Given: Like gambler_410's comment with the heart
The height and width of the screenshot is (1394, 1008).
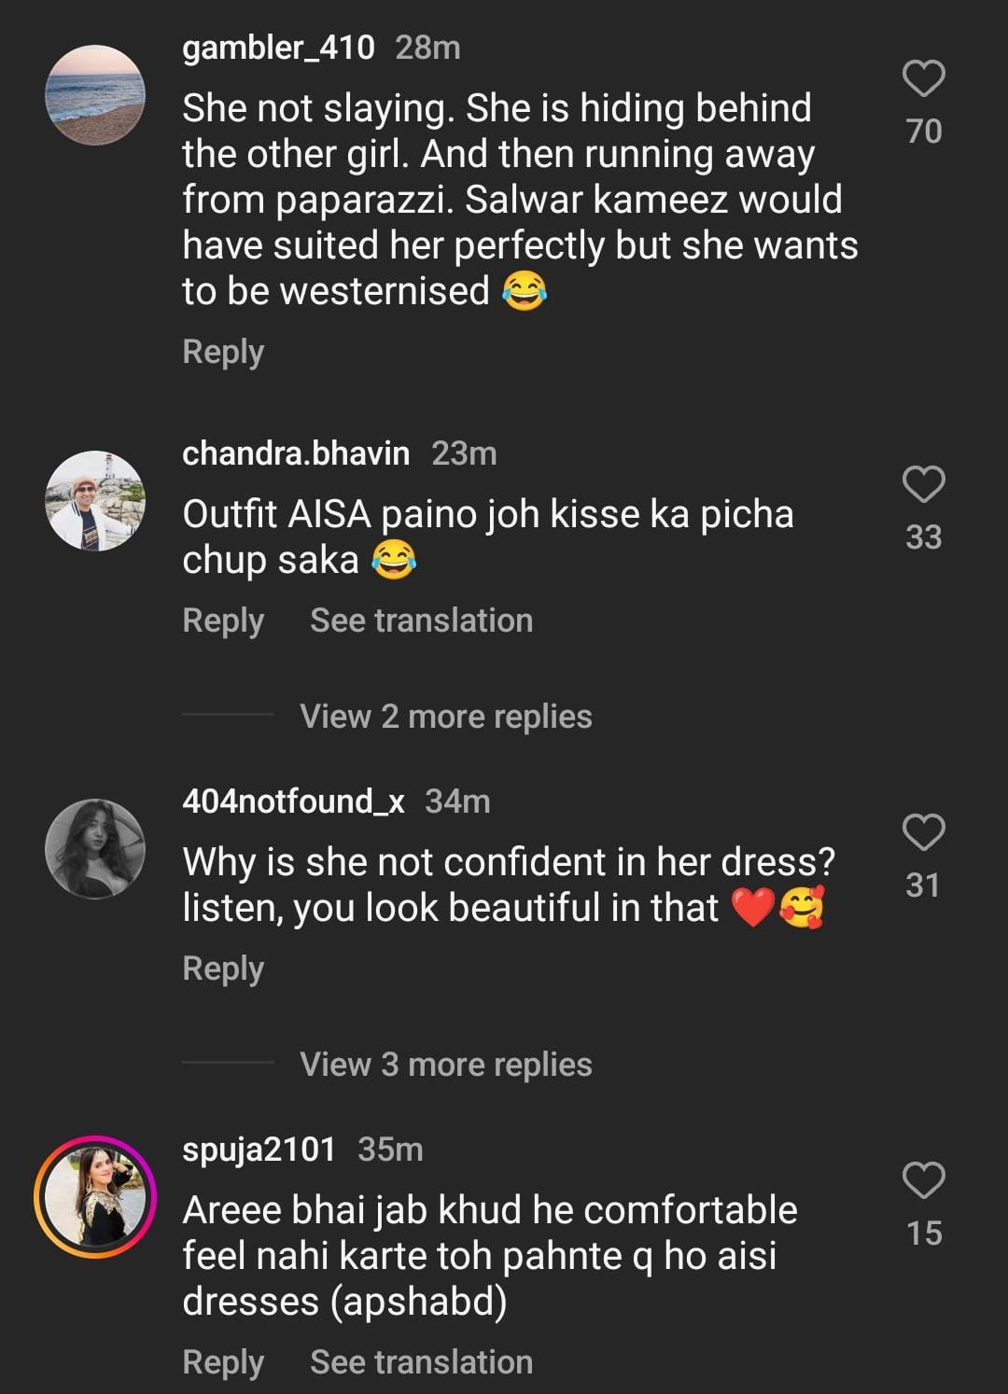Looking at the screenshot, I should [923, 78].
